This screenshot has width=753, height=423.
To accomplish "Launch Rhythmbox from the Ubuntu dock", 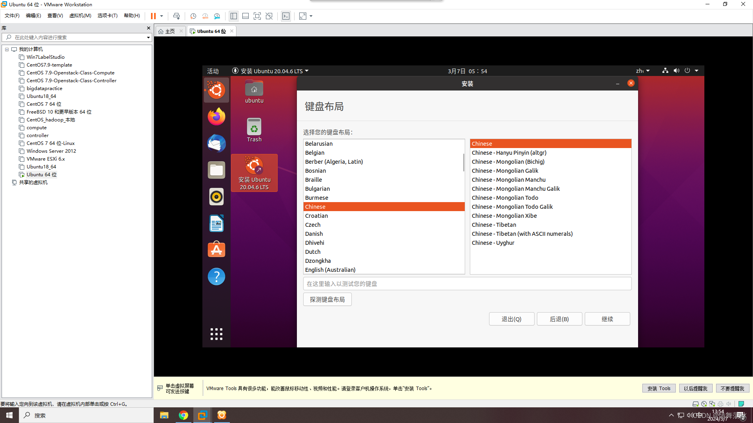I will [x=216, y=197].
